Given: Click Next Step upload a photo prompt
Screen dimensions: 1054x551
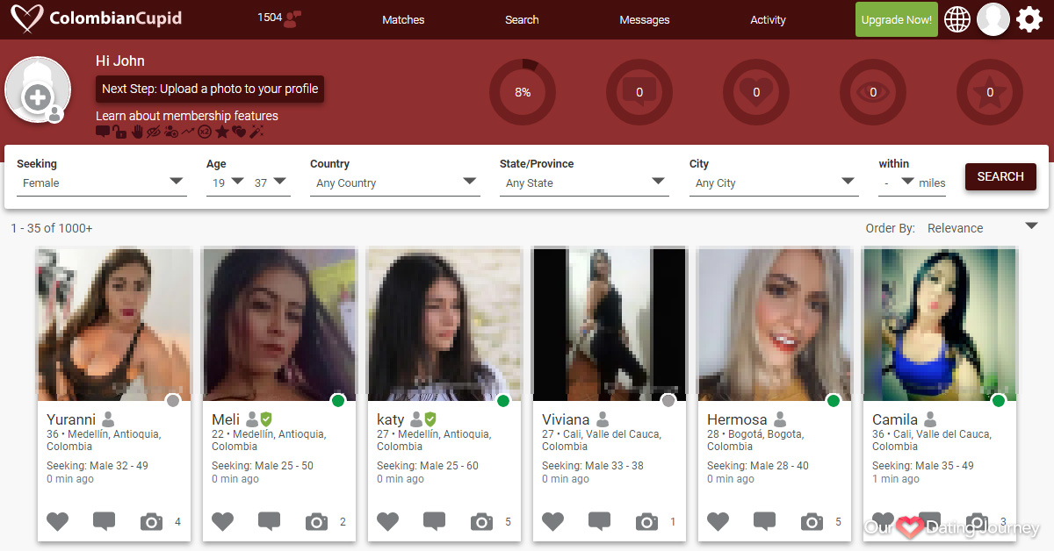Looking at the screenshot, I should point(210,89).
